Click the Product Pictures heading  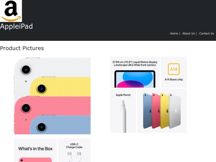(x=22, y=48)
